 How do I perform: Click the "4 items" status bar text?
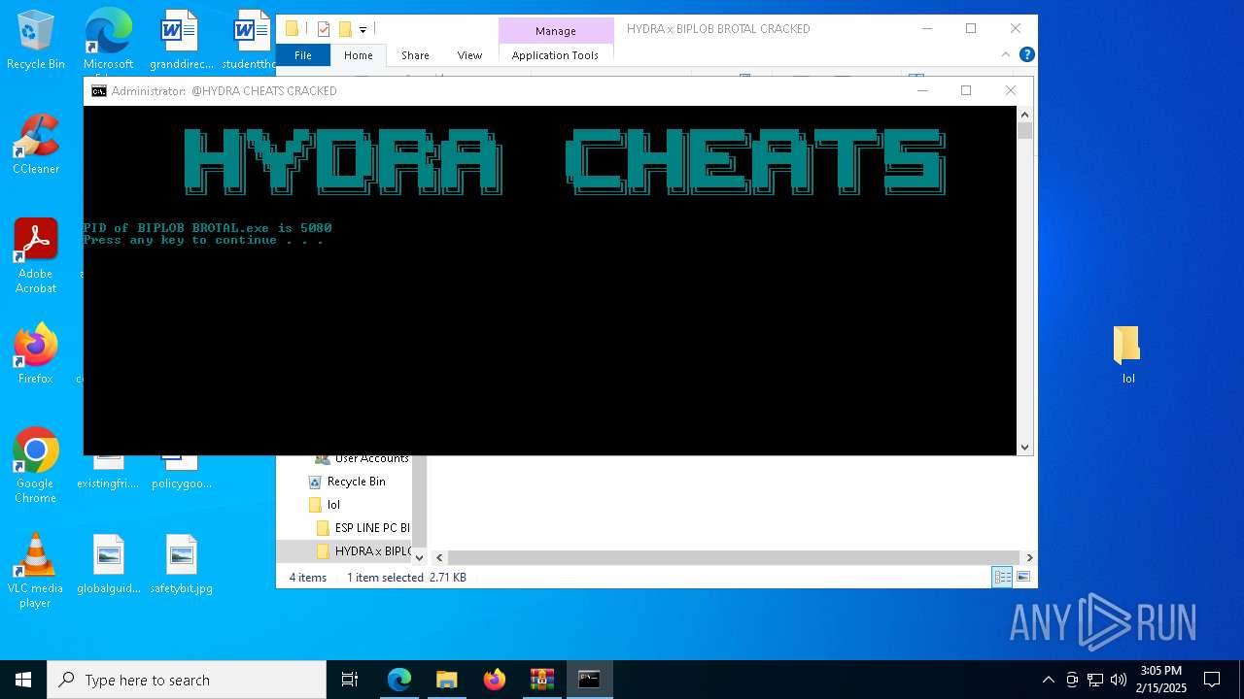click(308, 578)
